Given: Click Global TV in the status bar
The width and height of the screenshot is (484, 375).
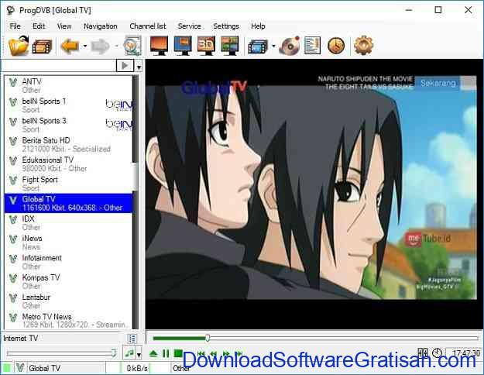Looking at the screenshot, I should coord(44,368).
